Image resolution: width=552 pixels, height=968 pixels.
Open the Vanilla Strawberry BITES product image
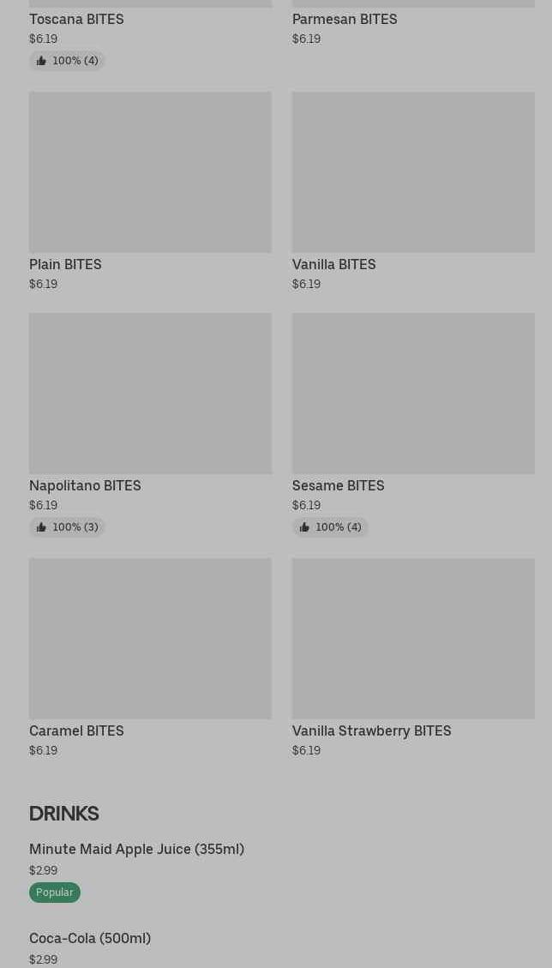pyautogui.click(x=413, y=639)
